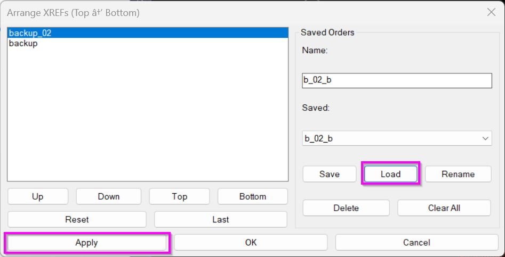The width and height of the screenshot is (505, 257).
Task: Clear All saved orders
Action: click(x=444, y=208)
